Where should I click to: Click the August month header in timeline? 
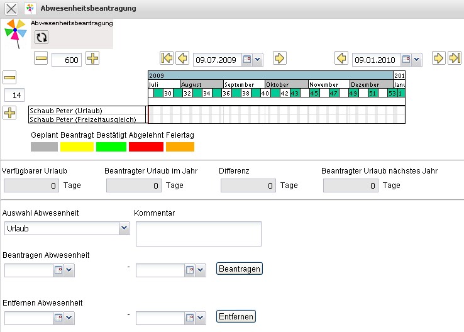(x=201, y=84)
